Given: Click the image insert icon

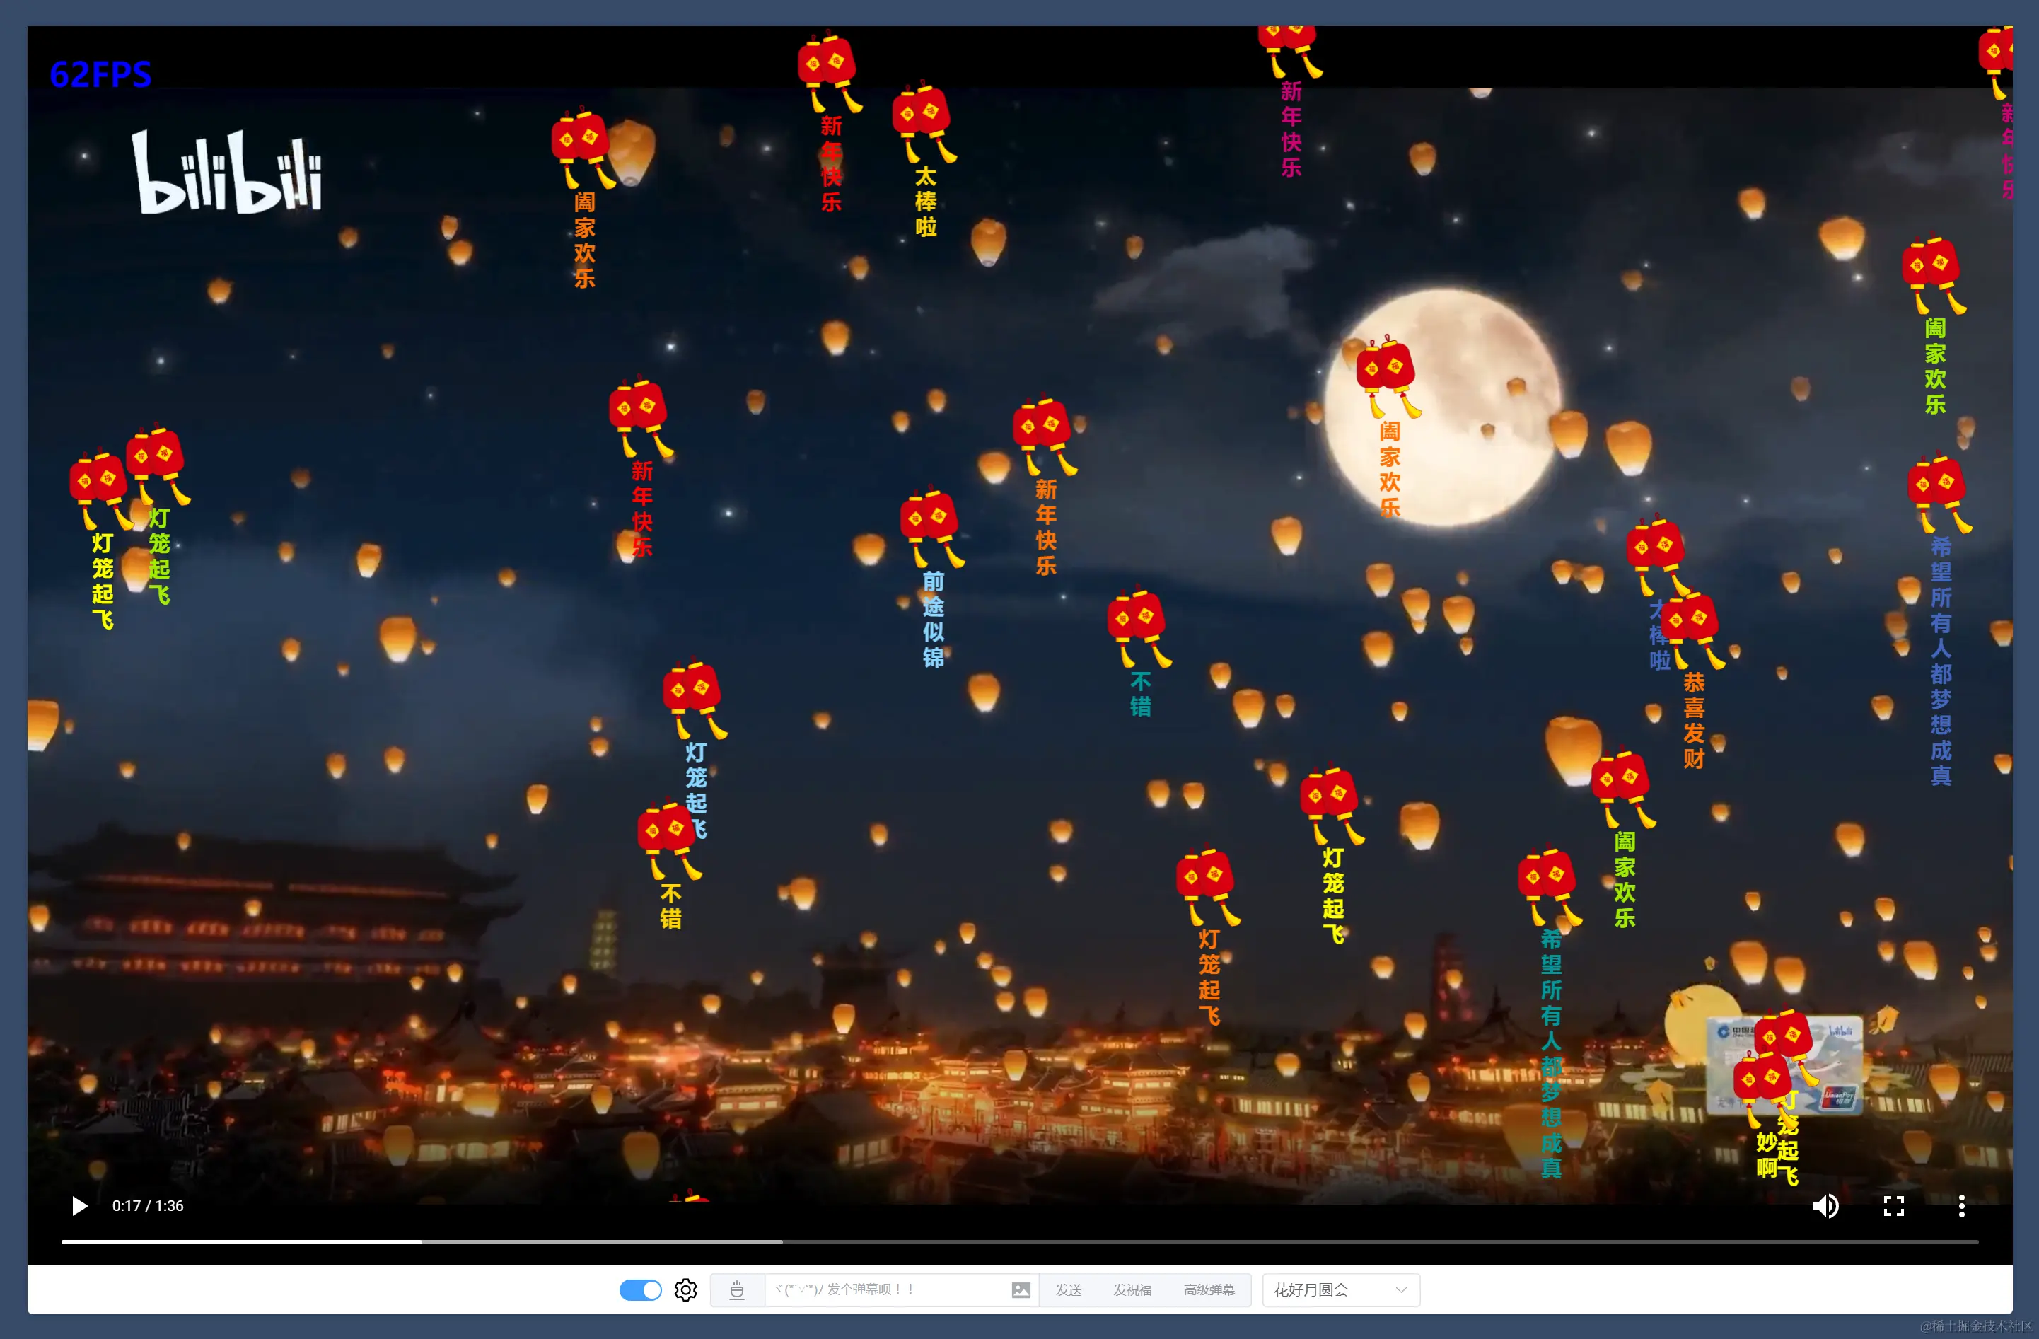Looking at the screenshot, I should click(x=1021, y=1289).
